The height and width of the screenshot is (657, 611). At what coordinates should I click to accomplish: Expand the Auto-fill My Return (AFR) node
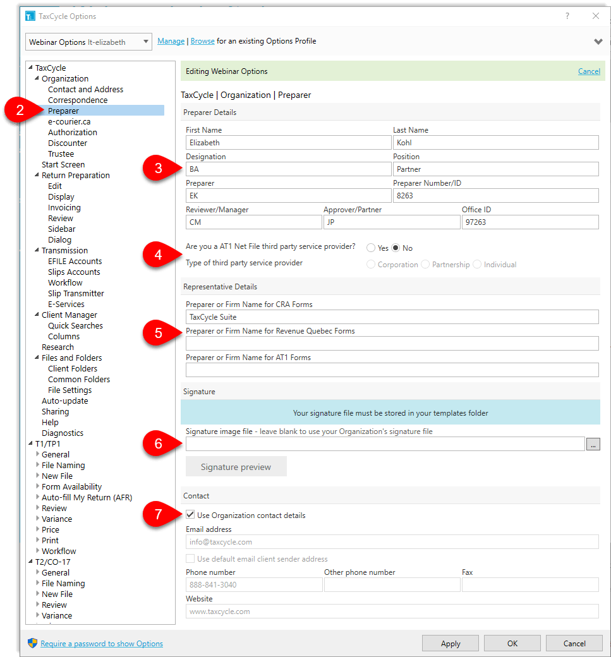tap(37, 497)
